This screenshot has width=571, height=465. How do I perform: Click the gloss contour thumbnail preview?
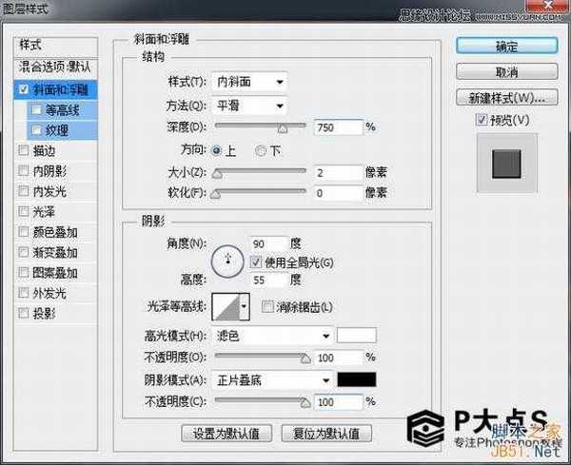click(x=225, y=306)
